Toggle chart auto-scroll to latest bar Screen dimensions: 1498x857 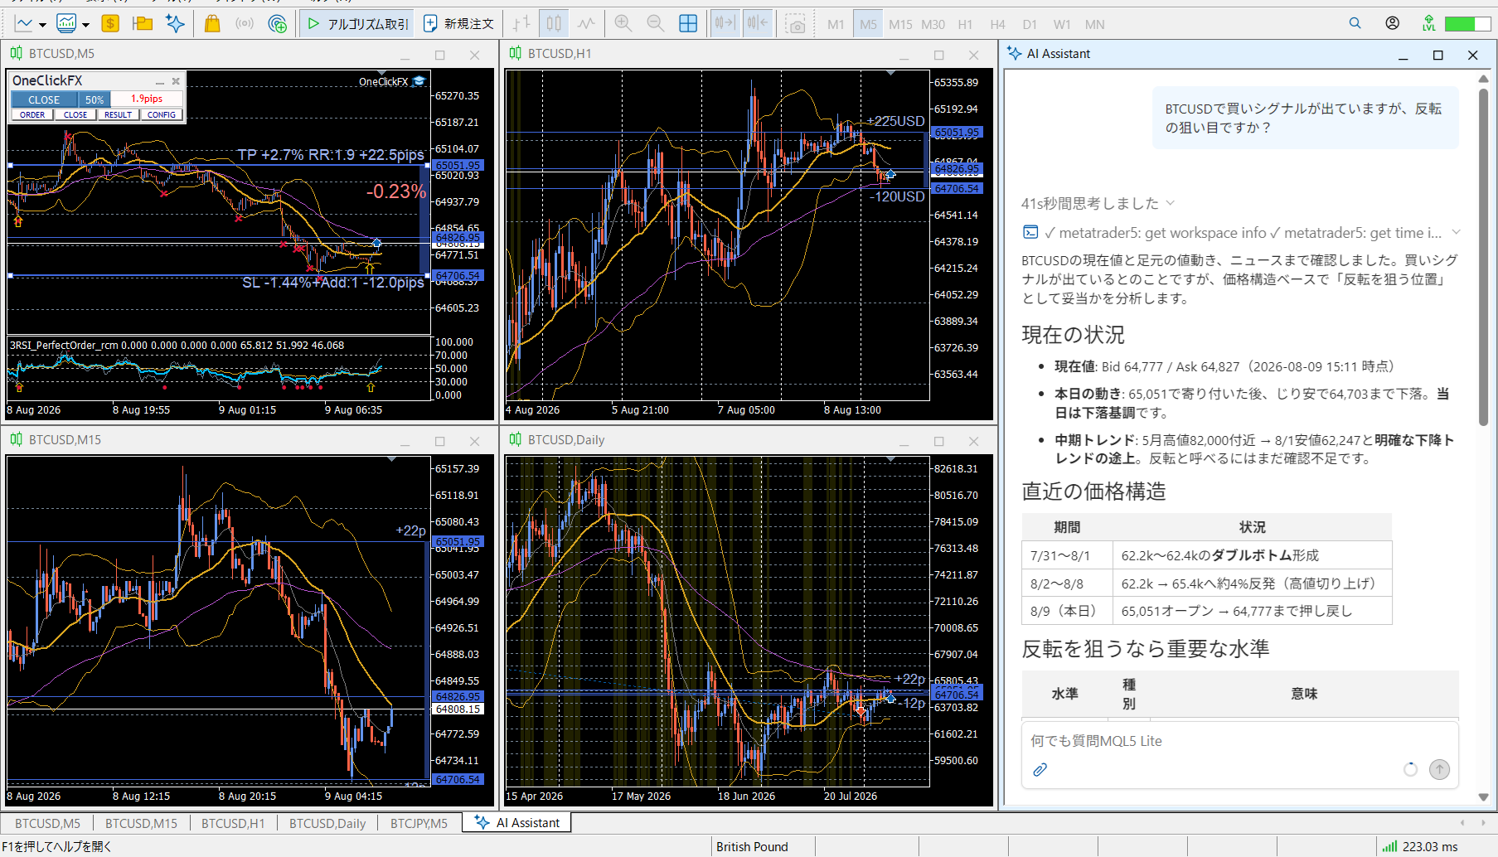pos(725,24)
